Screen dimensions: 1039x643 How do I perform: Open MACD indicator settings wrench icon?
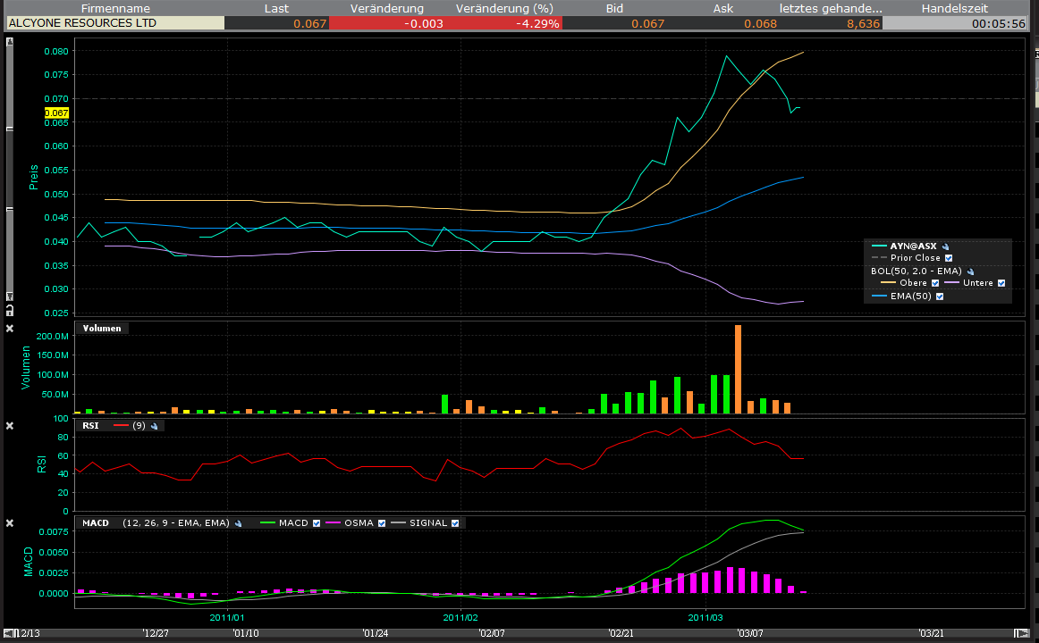(237, 522)
